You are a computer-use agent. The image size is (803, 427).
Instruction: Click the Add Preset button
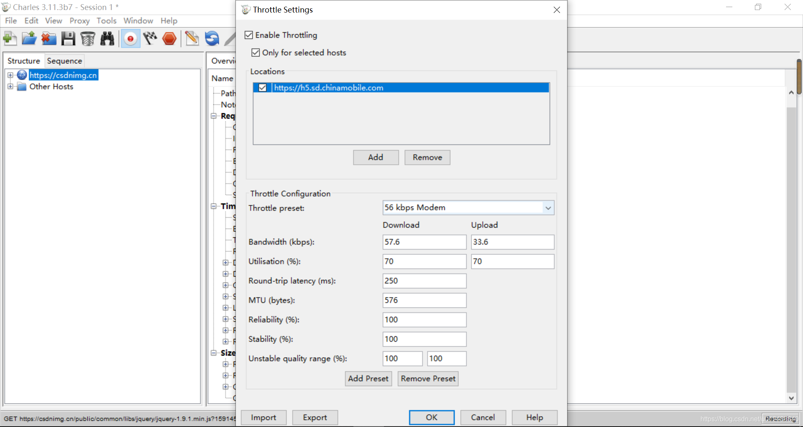(368, 379)
